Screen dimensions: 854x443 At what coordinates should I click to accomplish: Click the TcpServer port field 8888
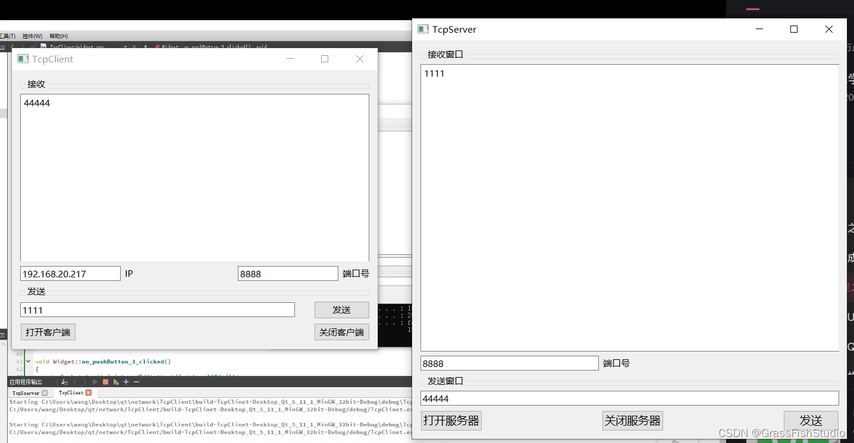[509, 363]
